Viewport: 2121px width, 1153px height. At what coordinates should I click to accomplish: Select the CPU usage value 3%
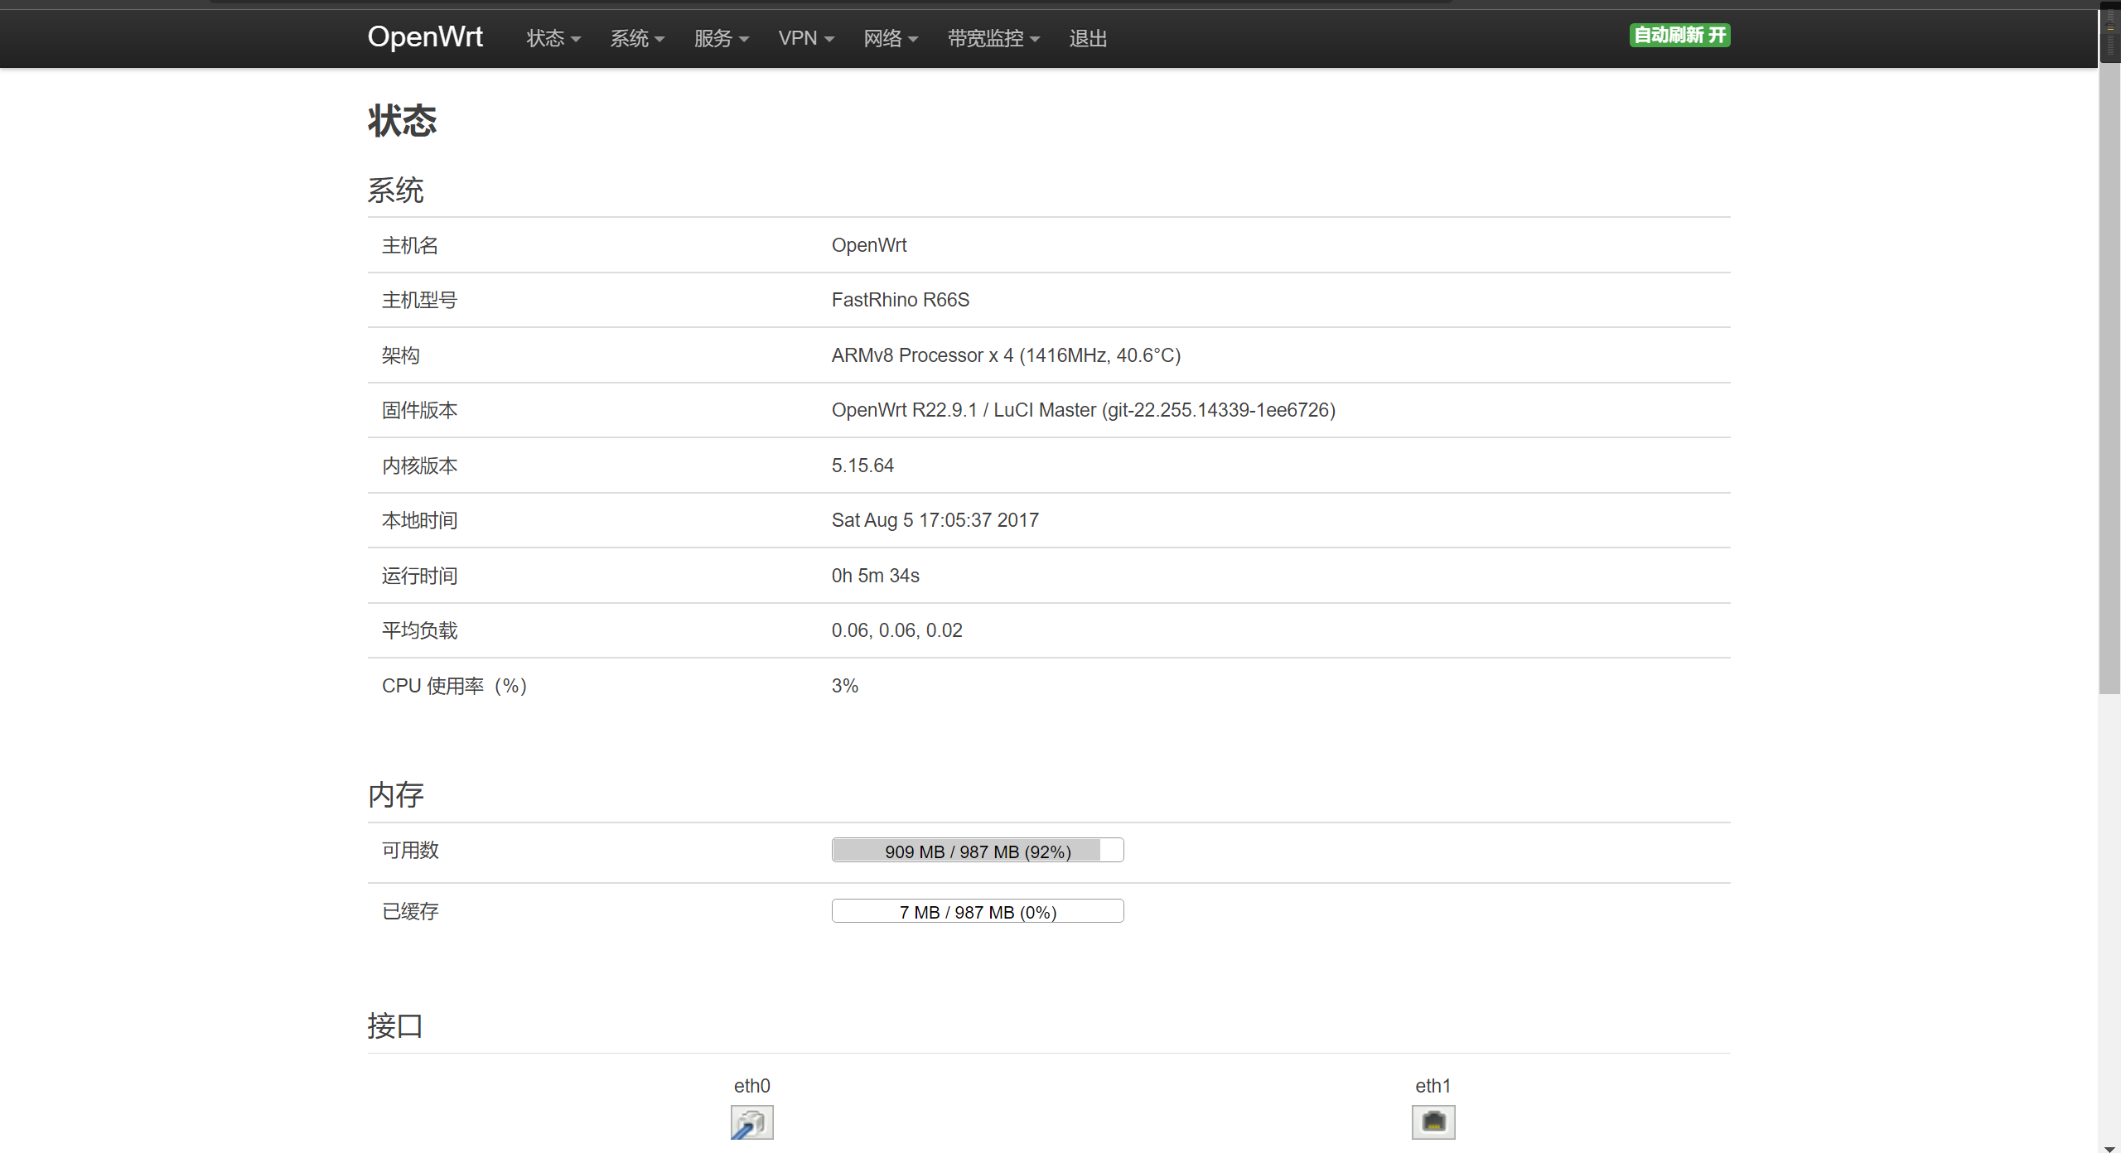coord(845,686)
